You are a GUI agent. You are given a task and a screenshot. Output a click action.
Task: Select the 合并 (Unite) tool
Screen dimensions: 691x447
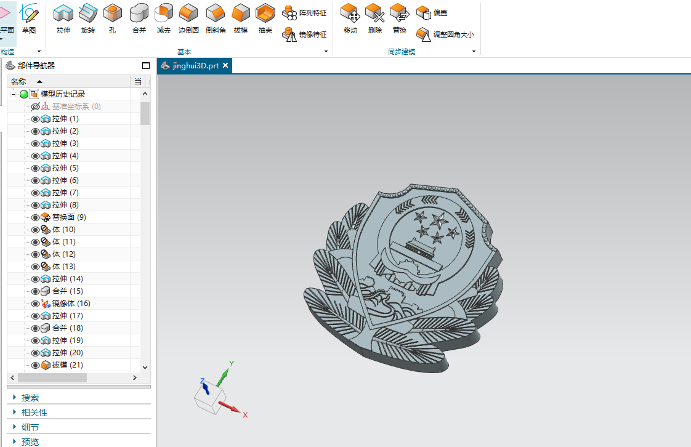(139, 19)
